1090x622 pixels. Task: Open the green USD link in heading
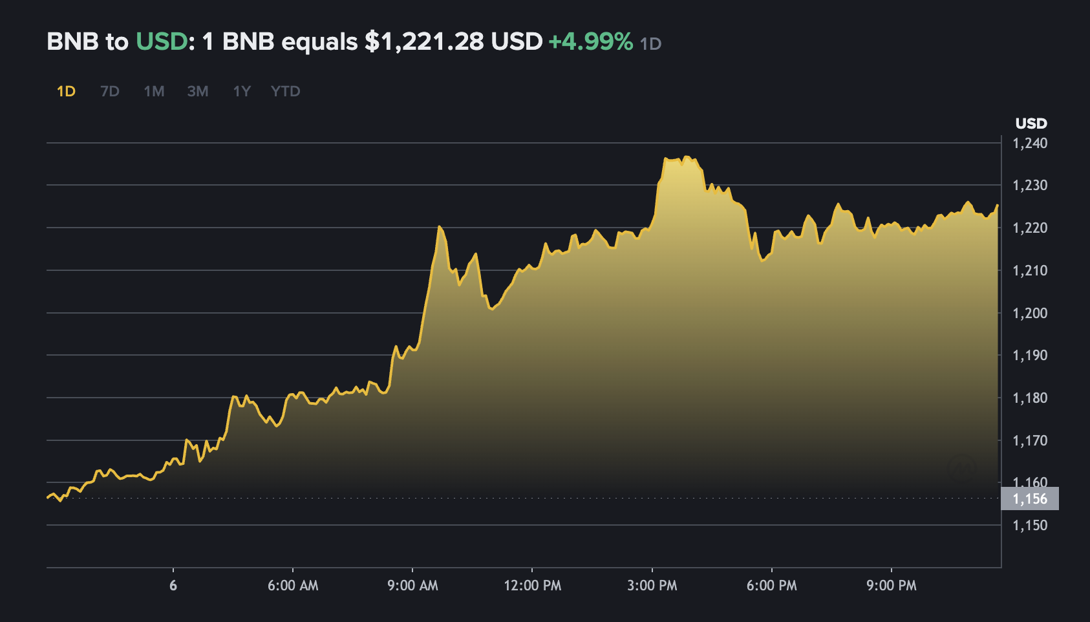click(x=161, y=42)
